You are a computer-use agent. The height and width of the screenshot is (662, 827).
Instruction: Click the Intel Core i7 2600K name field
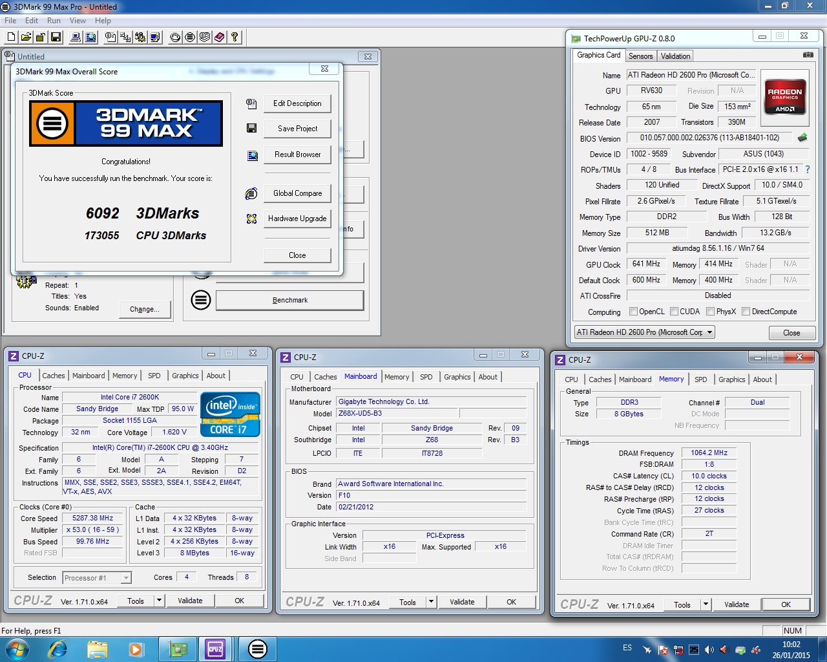[x=129, y=397]
